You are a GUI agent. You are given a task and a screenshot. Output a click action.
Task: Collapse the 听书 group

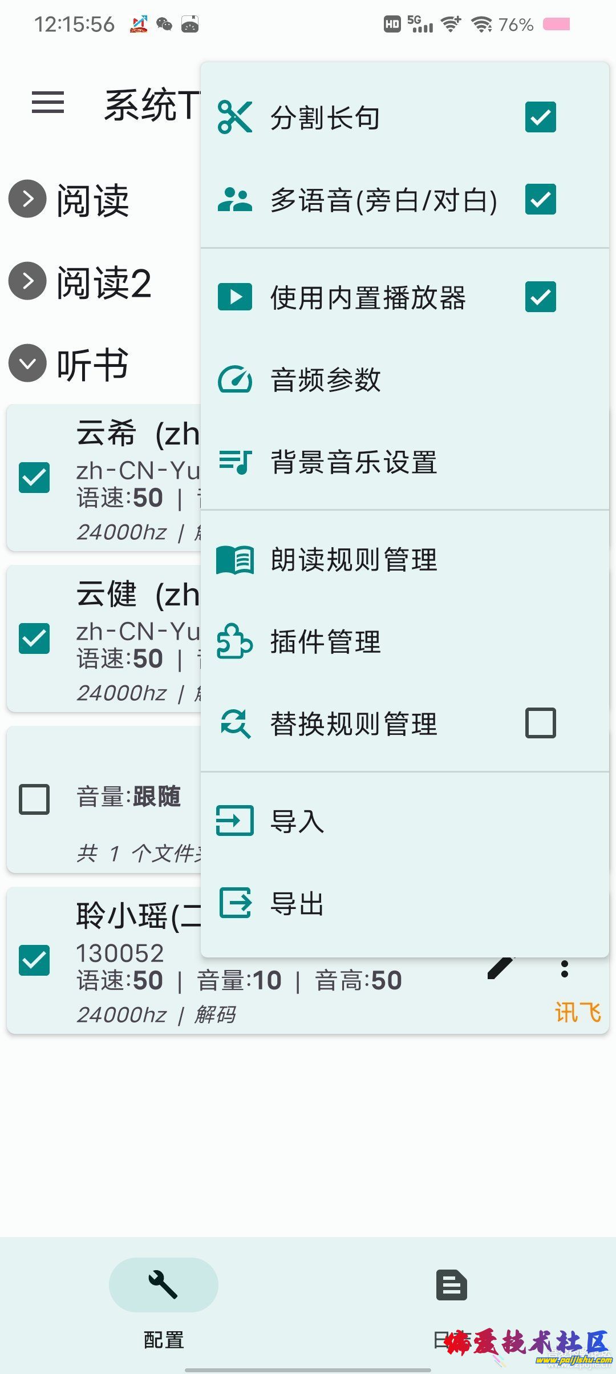27,363
